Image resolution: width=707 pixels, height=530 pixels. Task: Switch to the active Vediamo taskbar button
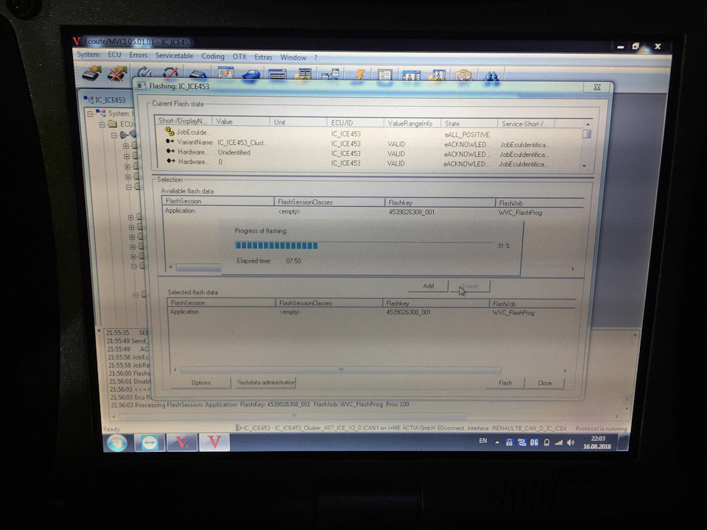tap(214, 442)
